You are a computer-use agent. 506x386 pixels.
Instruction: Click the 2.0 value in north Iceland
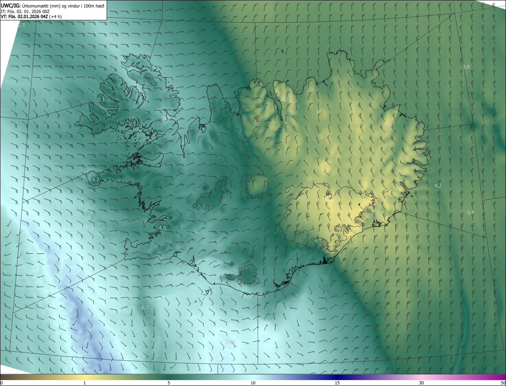tap(283, 99)
